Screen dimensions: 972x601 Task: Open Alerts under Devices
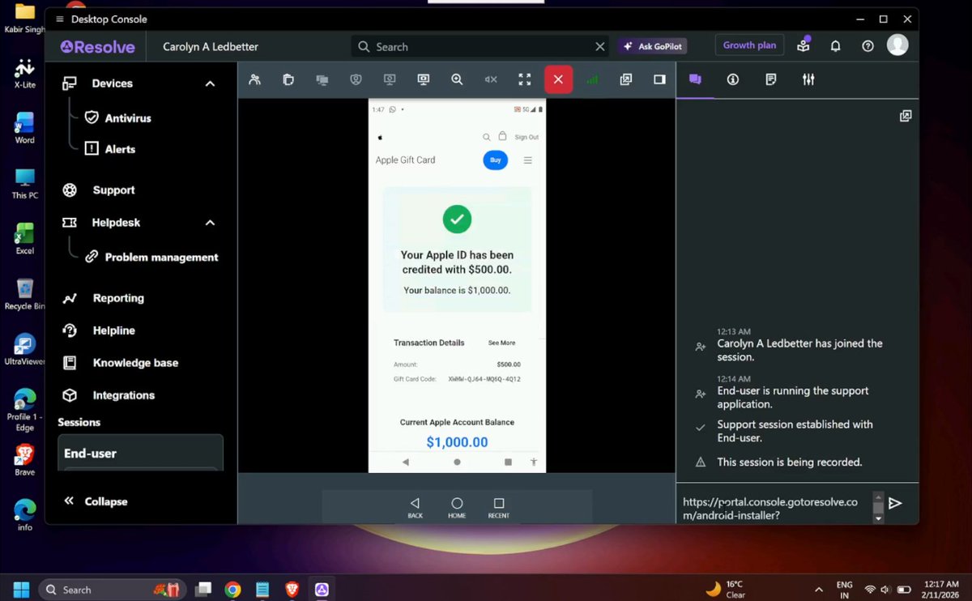pyautogui.click(x=110, y=149)
